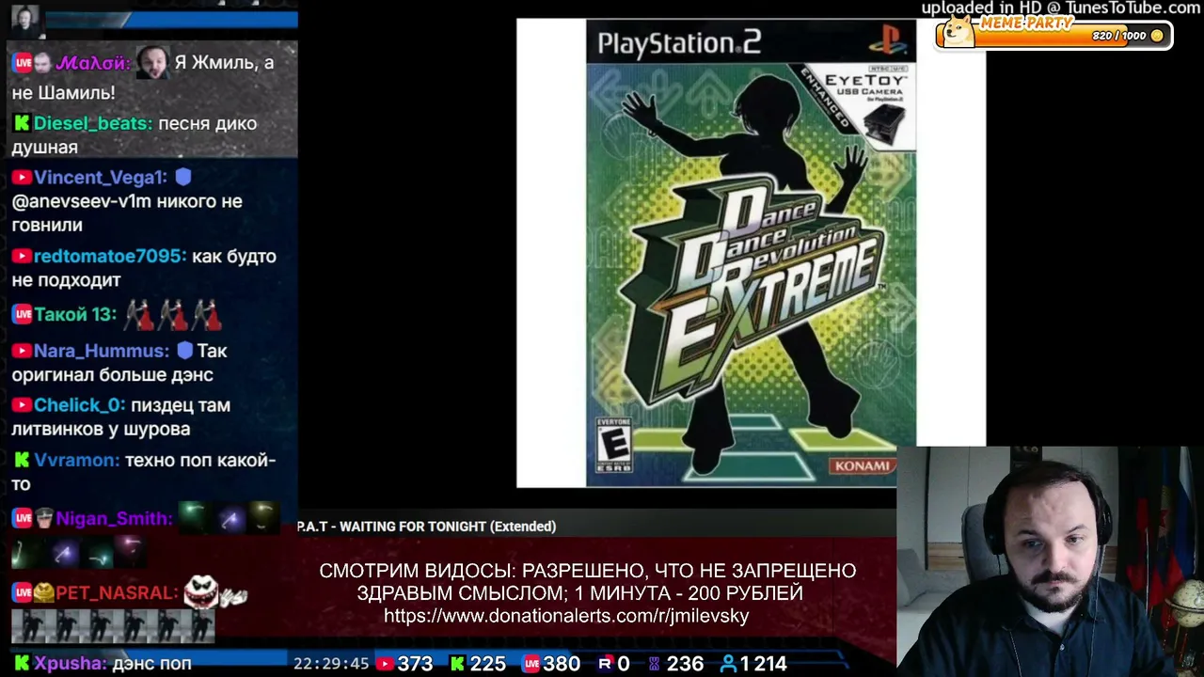Click the username Vvramon

[x=76, y=460]
